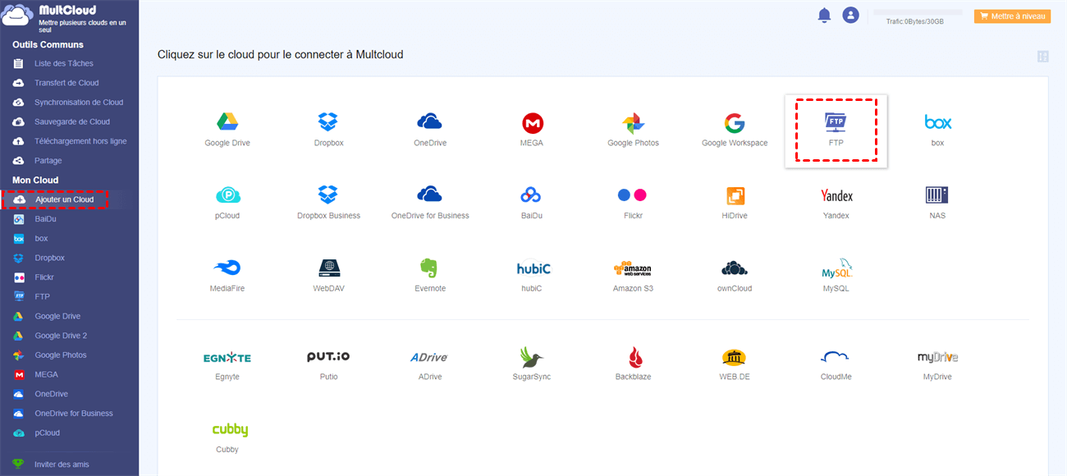The width and height of the screenshot is (1067, 476).
Task: Open Partage in the sidebar
Action: 48,161
